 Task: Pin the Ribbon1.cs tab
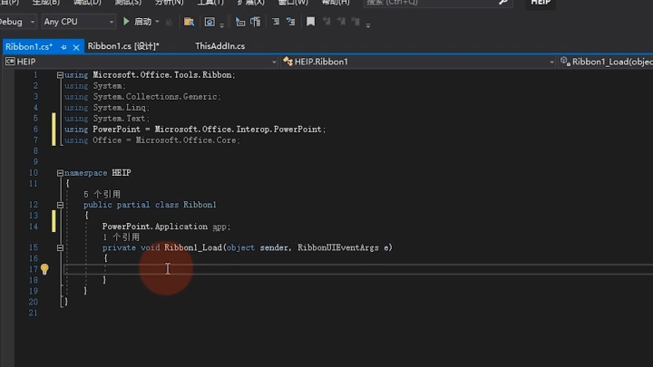click(x=63, y=47)
